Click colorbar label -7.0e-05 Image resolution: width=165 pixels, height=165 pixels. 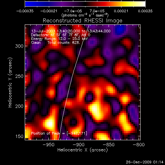73,11
